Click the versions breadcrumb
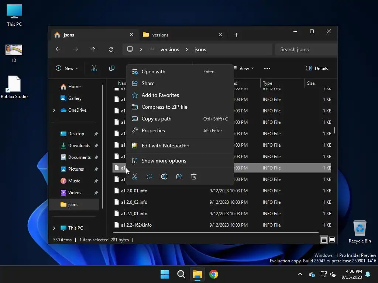Screen dimensions: 378x283 (x=170, y=50)
